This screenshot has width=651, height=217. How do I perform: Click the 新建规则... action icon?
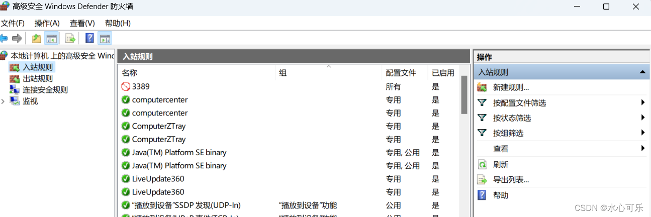pos(482,87)
